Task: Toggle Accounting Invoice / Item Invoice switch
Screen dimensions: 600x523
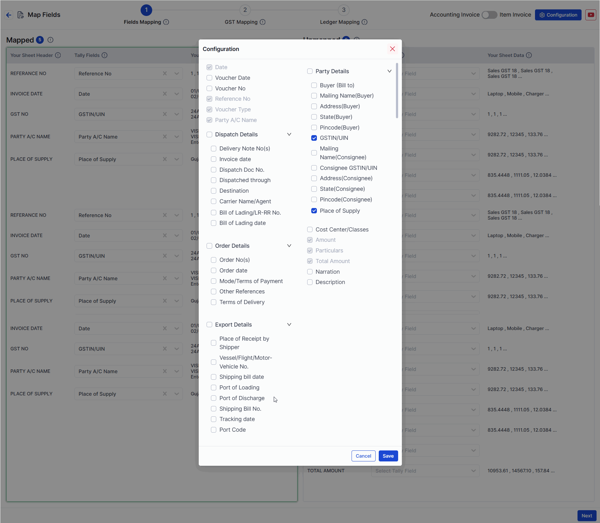Action: [x=489, y=15]
